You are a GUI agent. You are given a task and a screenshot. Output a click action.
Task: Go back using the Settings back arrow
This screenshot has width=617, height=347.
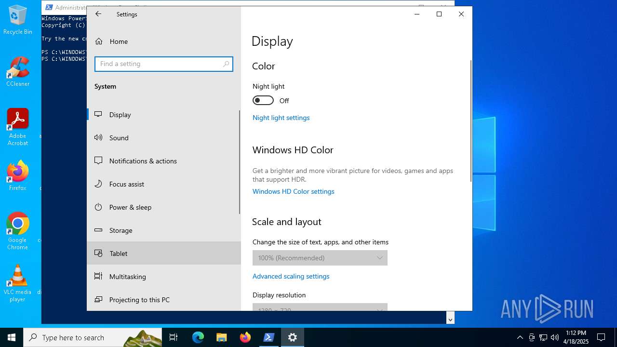(98, 14)
